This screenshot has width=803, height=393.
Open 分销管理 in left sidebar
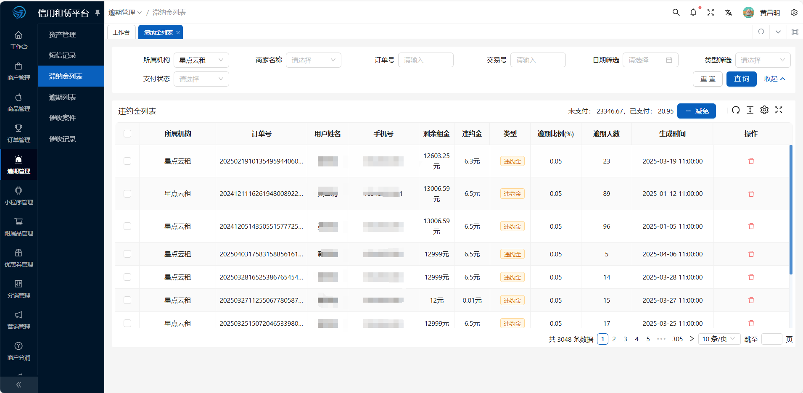click(x=18, y=289)
